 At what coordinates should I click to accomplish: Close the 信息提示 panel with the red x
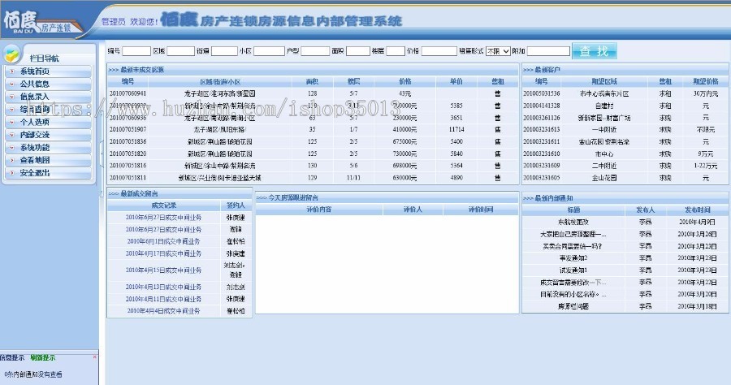(x=95, y=357)
